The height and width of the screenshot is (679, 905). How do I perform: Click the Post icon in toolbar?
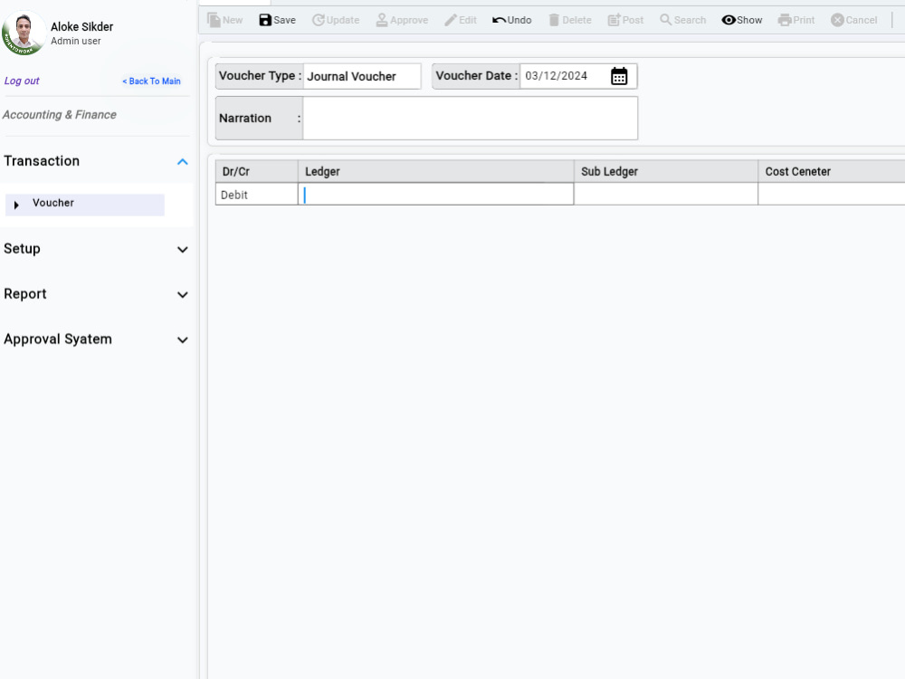coord(614,20)
